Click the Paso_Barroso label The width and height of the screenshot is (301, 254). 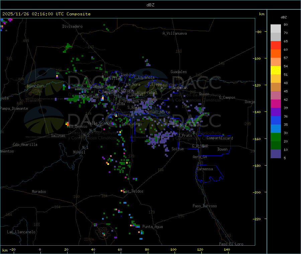pyautogui.click(x=205, y=206)
